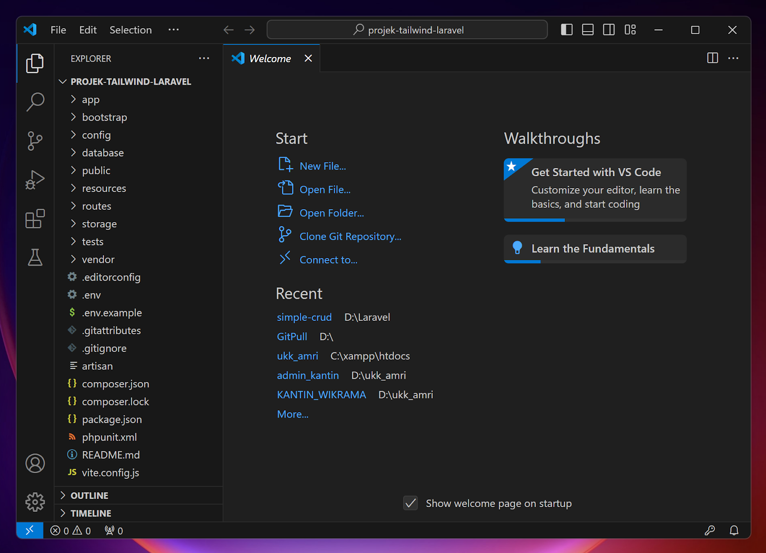Open the Manage gear menu
The height and width of the screenshot is (553, 766).
pyautogui.click(x=35, y=502)
